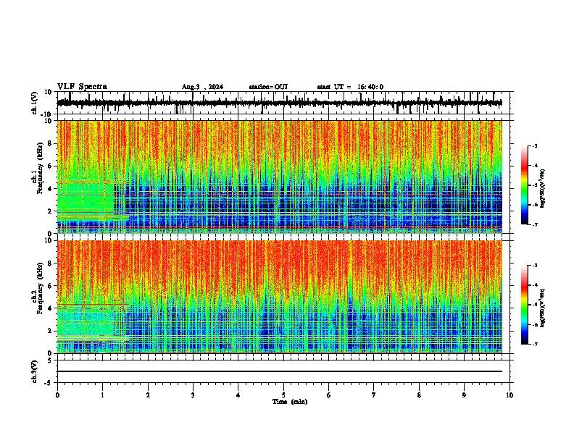Click time axis tick label "3"
This screenshot has height=443, width=574.
(193, 395)
